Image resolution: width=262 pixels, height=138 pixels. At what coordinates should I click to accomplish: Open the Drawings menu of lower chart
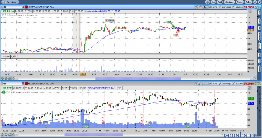coord(225,84)
